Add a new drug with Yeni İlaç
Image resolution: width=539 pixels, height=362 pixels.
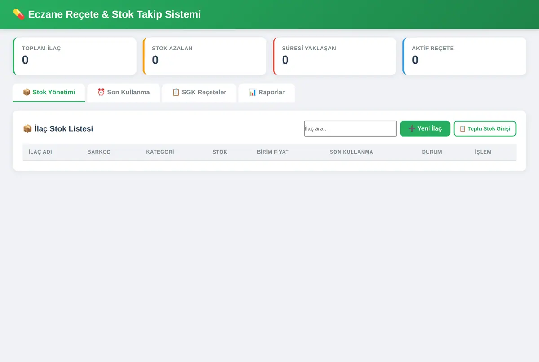(425, 128)
